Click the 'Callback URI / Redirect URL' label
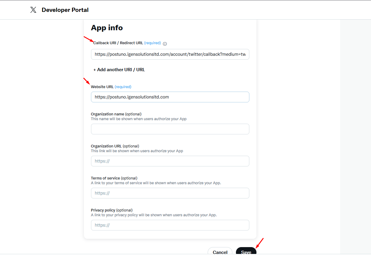 click(x=118, y=43)
